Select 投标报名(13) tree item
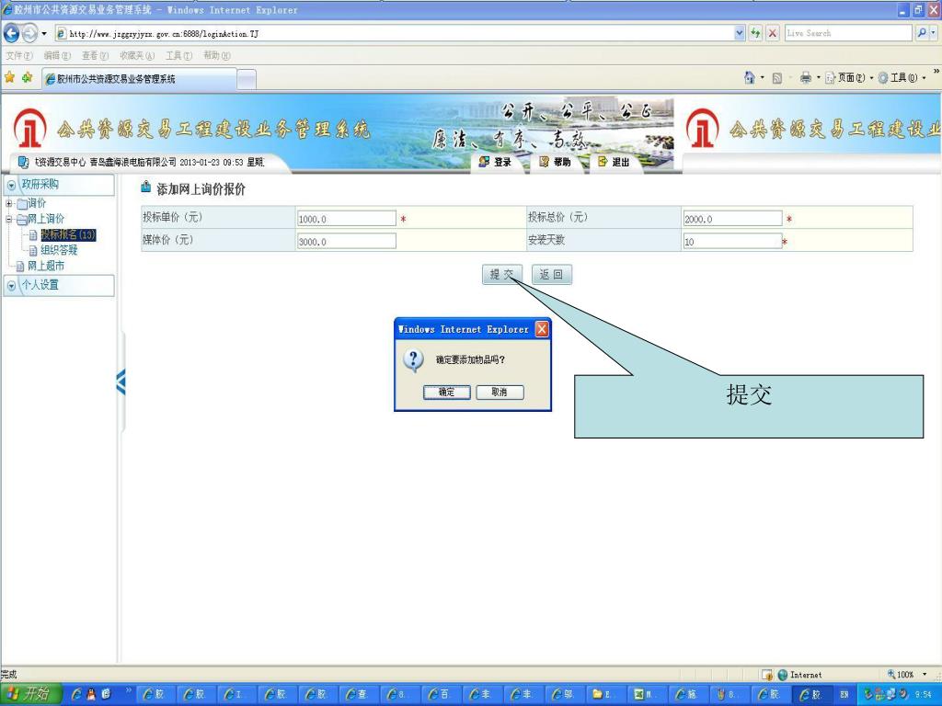 click(68, 234)
